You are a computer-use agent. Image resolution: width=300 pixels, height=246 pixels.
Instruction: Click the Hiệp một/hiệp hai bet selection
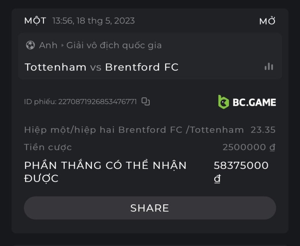click(134, 130)
